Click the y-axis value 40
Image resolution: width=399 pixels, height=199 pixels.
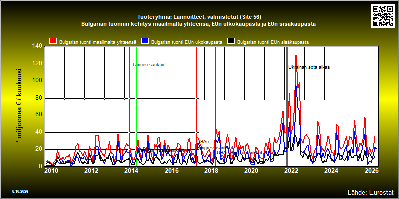pyautogui.click(x=39, y=132)
